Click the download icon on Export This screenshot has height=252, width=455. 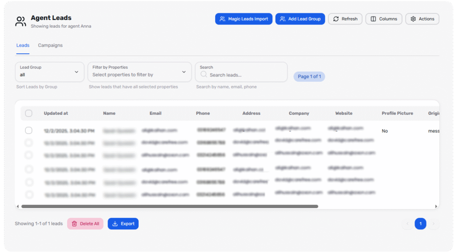point(115,224)
